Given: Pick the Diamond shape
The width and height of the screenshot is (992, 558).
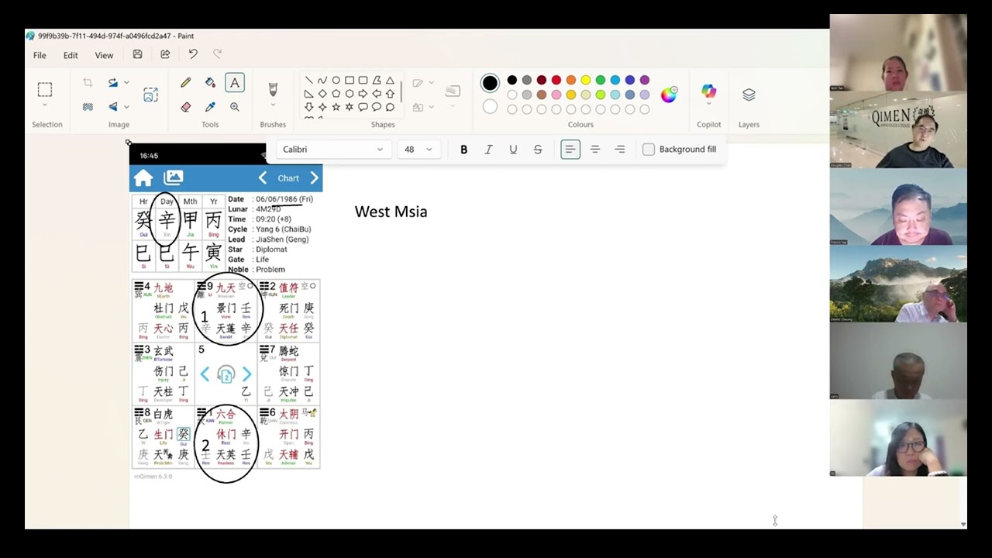Looking at the screenshot, I should click(x=322, y=94).
